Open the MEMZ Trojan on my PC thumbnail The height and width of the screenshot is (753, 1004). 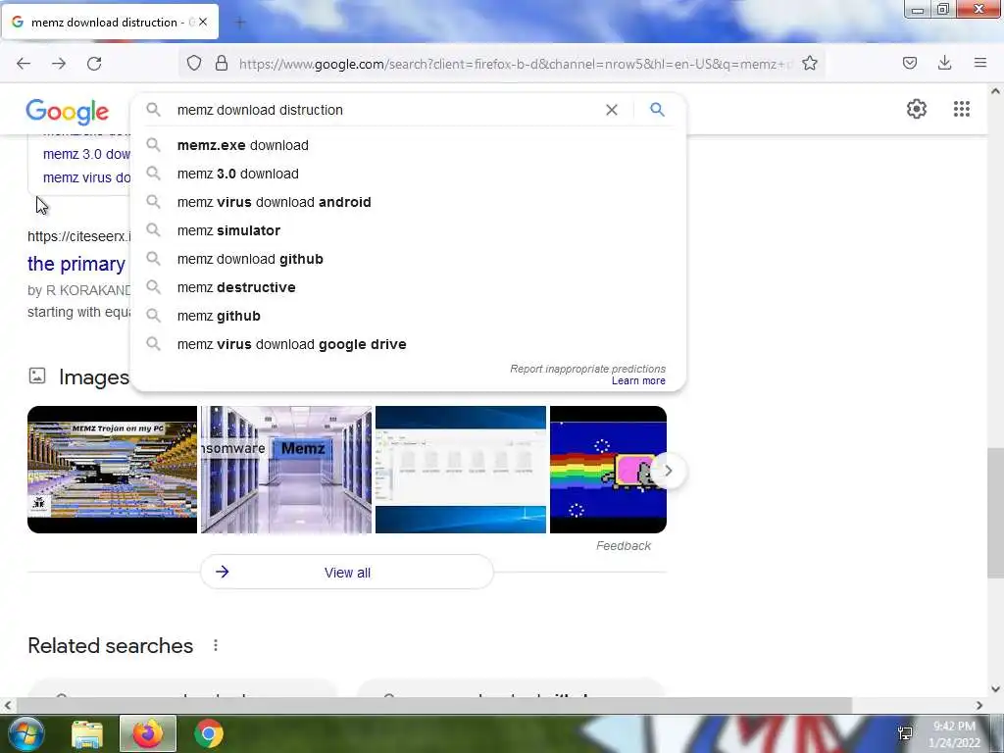coord(112,470)
